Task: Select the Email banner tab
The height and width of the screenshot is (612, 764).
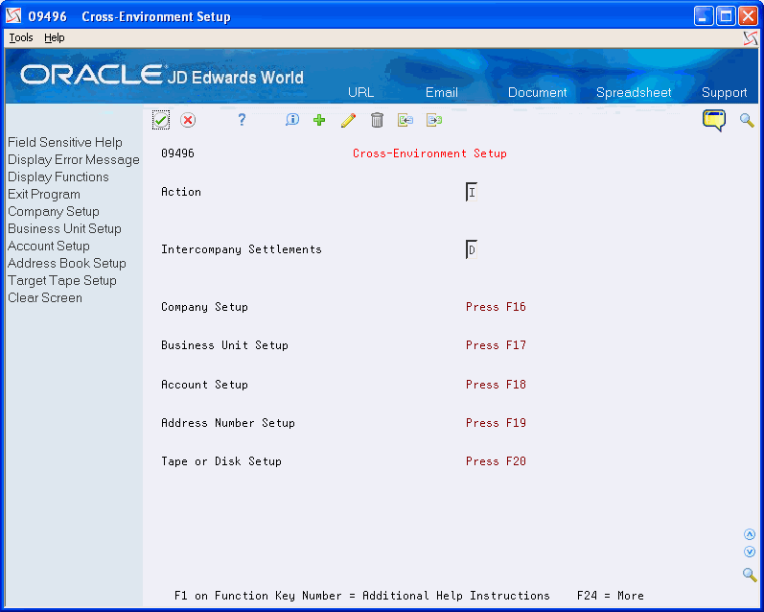Action: (442, 92)
